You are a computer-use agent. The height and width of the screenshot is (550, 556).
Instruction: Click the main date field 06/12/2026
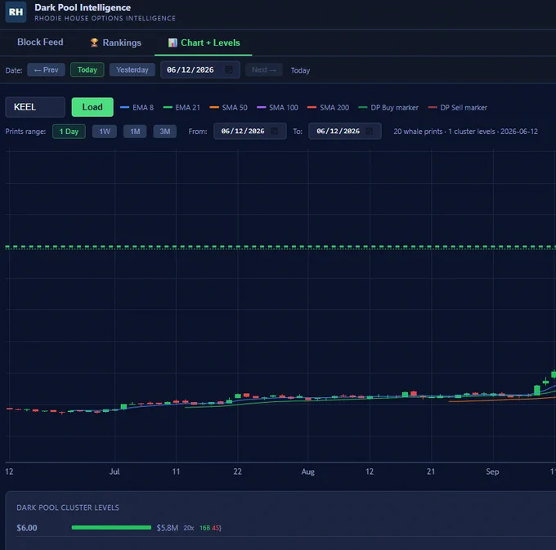point(200,69)
